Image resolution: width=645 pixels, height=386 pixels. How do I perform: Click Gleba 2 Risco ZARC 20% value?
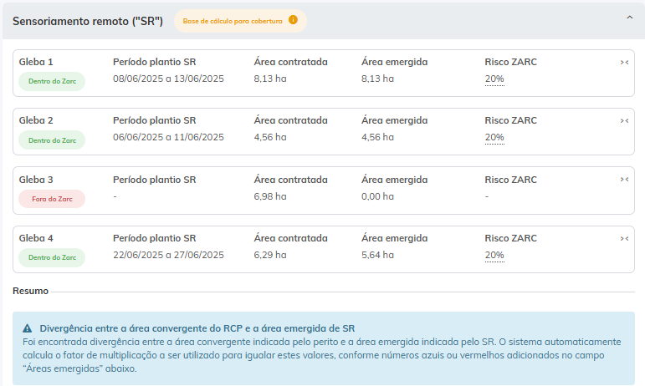(x=494, y=138)
